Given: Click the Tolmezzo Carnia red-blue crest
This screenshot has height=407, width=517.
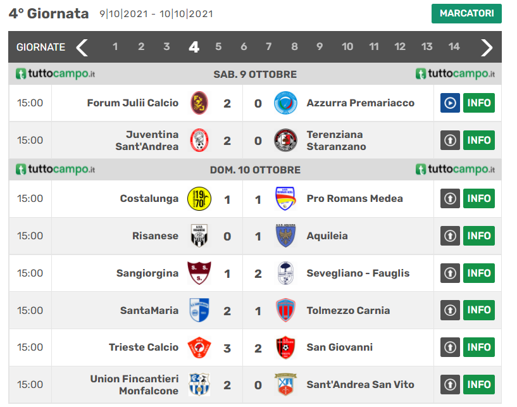Looking at the screenshot, I should [x=285, y=310].
